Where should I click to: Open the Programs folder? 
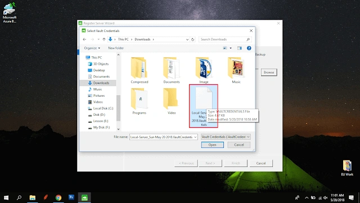139,101
